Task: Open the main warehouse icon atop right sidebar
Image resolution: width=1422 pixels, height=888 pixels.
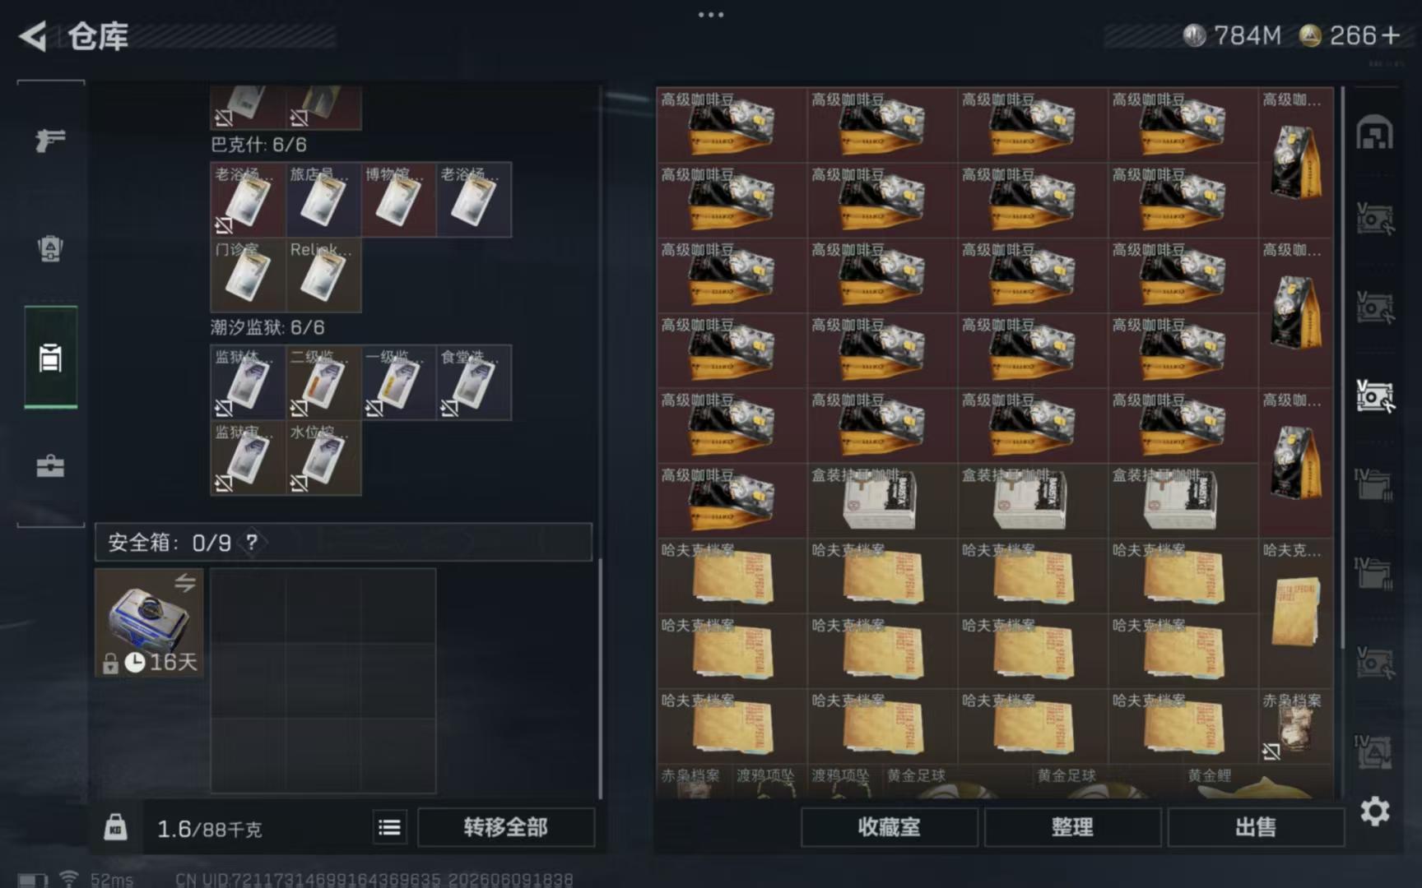Action: click(x=1374, y=133)
